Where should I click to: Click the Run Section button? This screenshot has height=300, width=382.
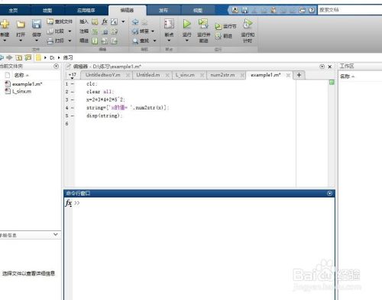pyautogui.click(x=225, y=26)
